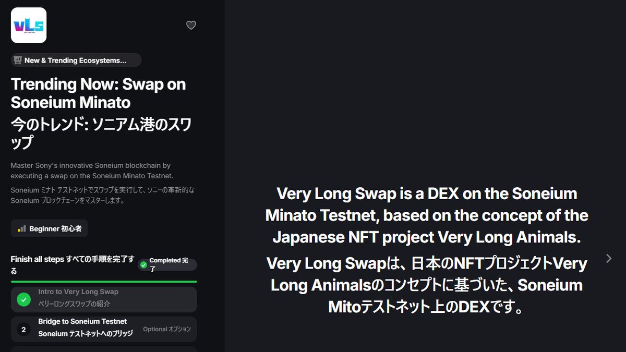Click the Japanese description 'Soneium ミナト テストネットでスワップ'
This screenshot has height=352, width=626.
tap(103, 195)
